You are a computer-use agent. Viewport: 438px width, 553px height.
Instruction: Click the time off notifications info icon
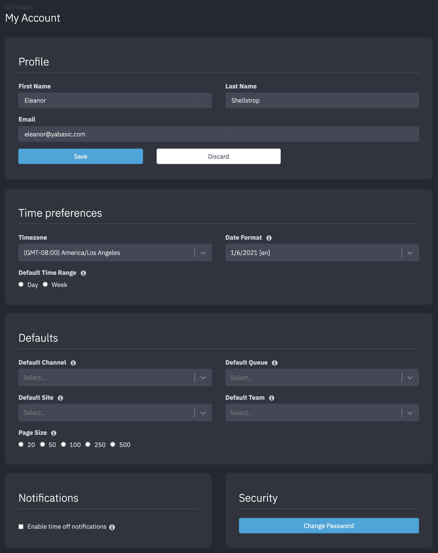112,527
